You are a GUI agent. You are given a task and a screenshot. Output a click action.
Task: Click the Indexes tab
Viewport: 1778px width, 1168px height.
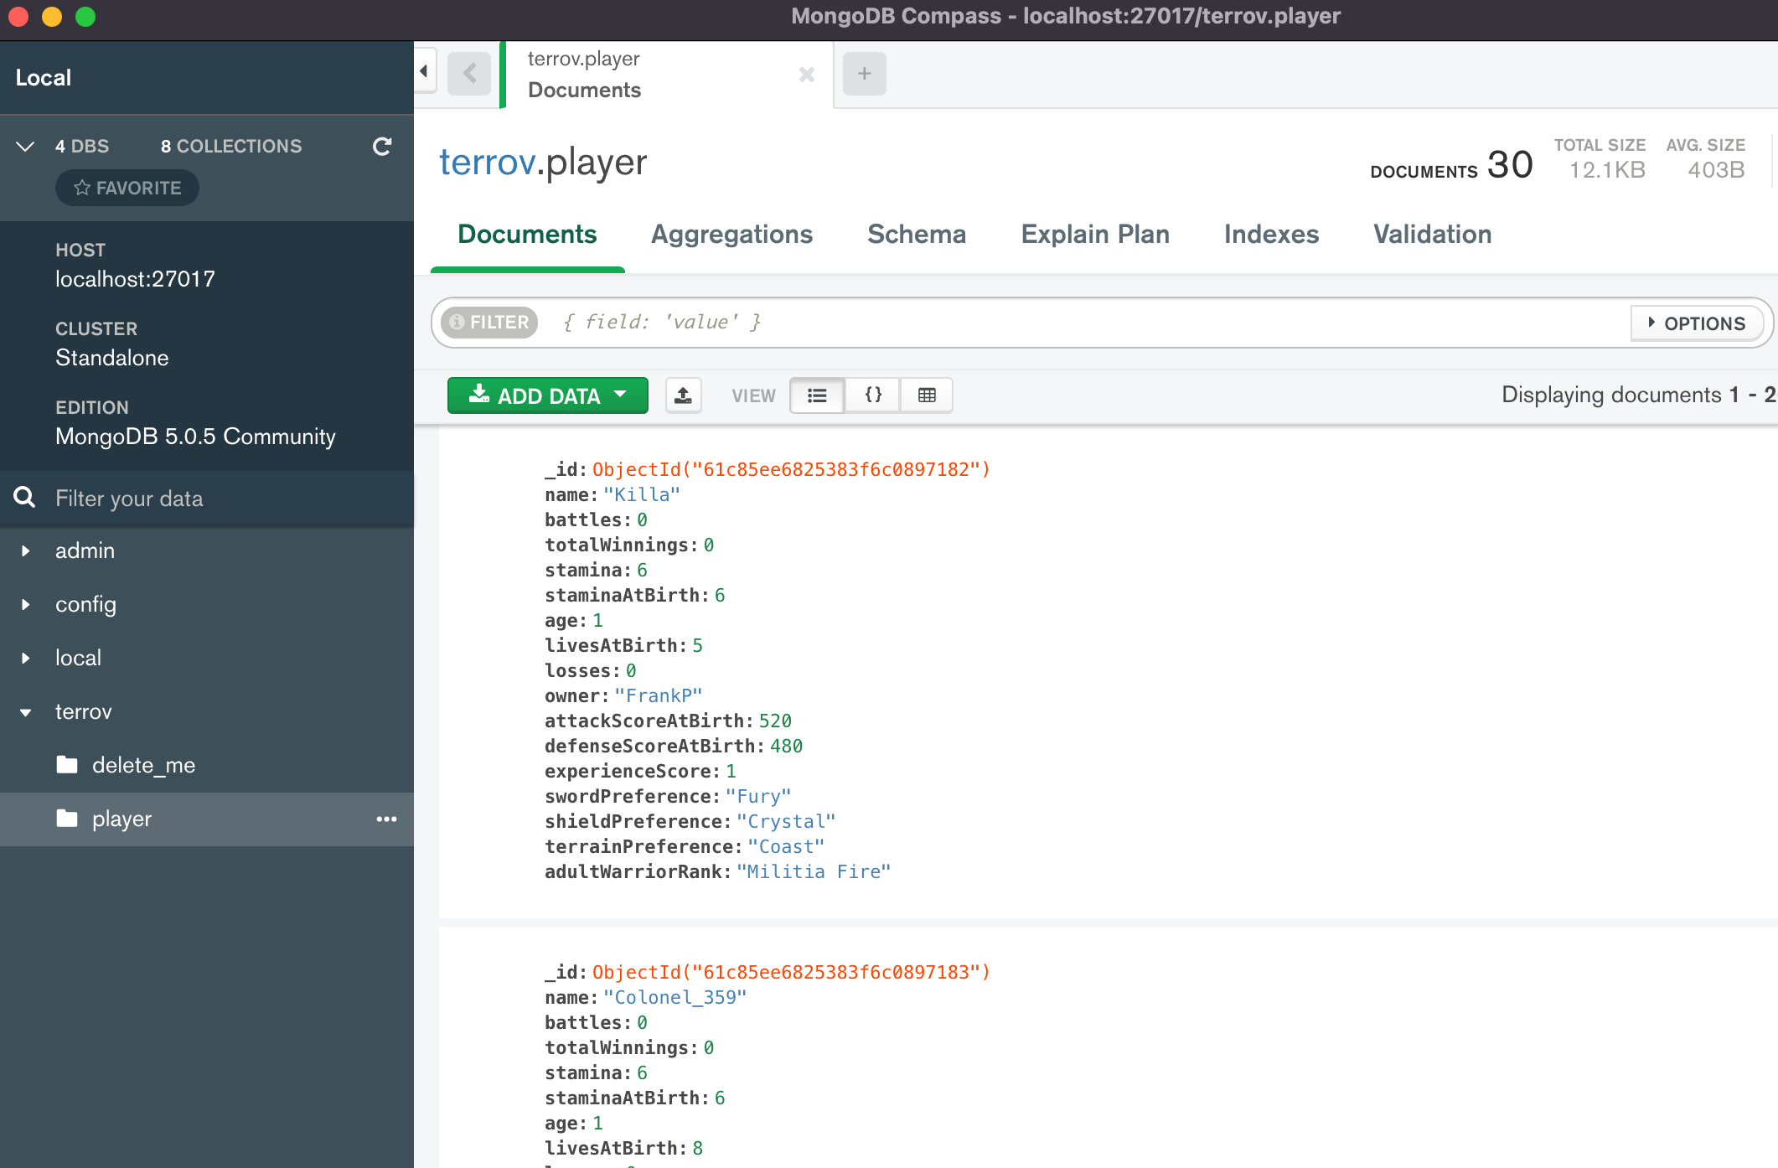click(x=1271, y=235)
